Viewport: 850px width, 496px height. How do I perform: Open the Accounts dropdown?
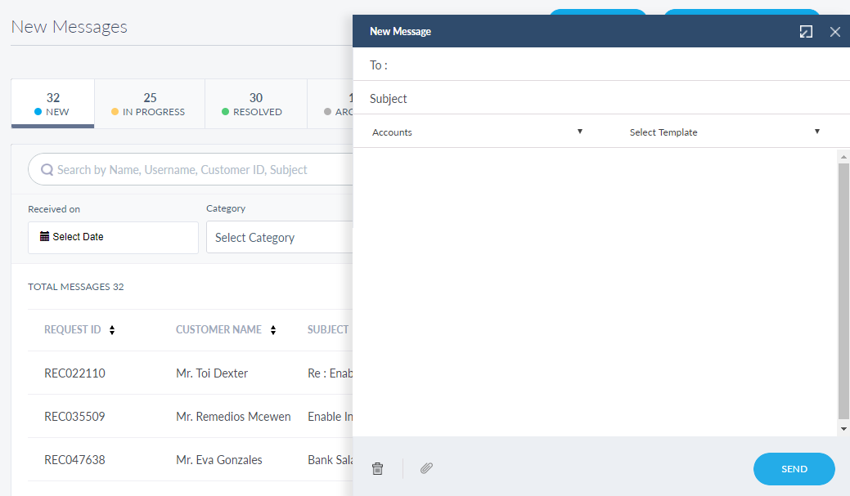[477, 132]
